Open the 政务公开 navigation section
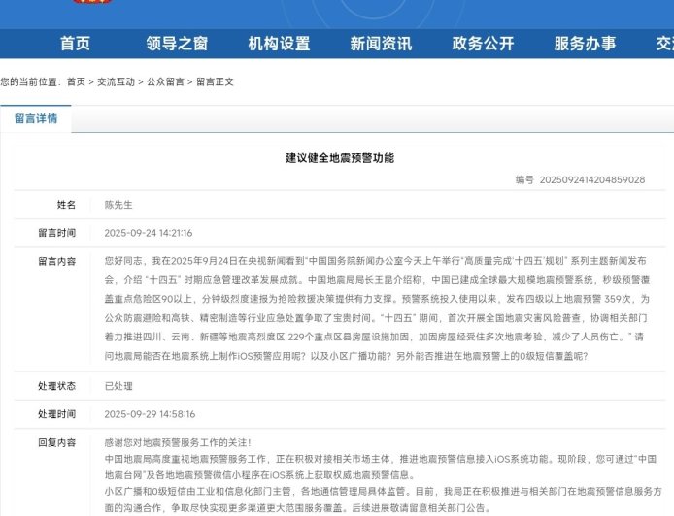Image resolution: width=674 pixels, height=516 pixels. coord(483,44)
